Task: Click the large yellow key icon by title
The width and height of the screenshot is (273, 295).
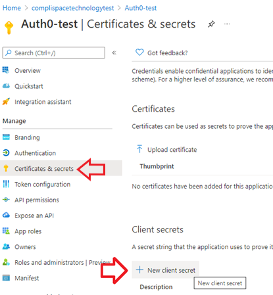Action: [9, 28]
